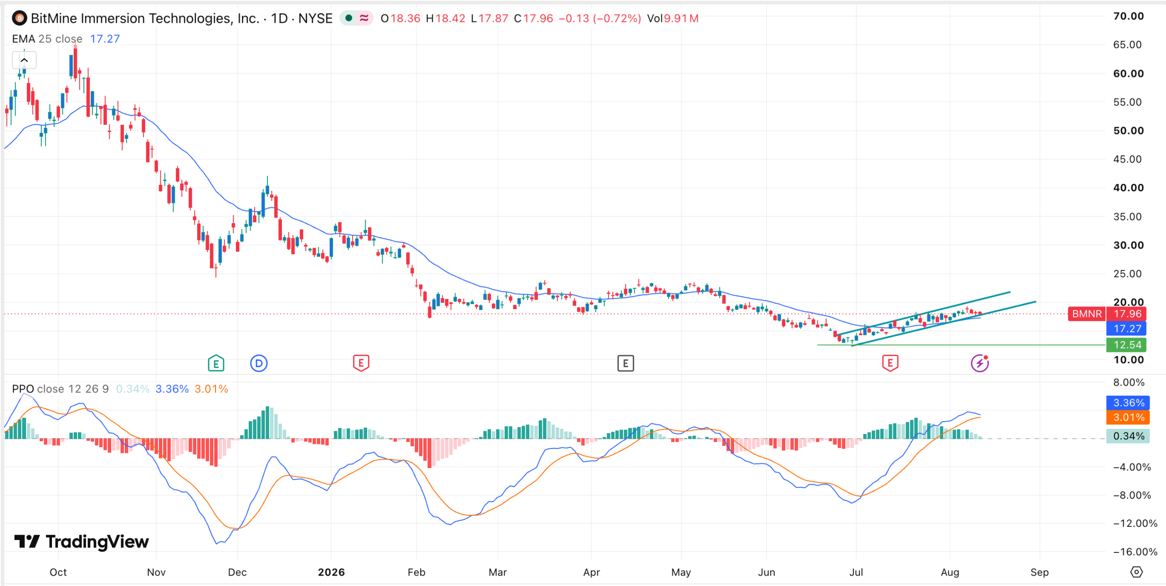Viewport: 1166px width, 586px height.
Task: Open the purple lightning event marker in August
Action: point(979,363)
